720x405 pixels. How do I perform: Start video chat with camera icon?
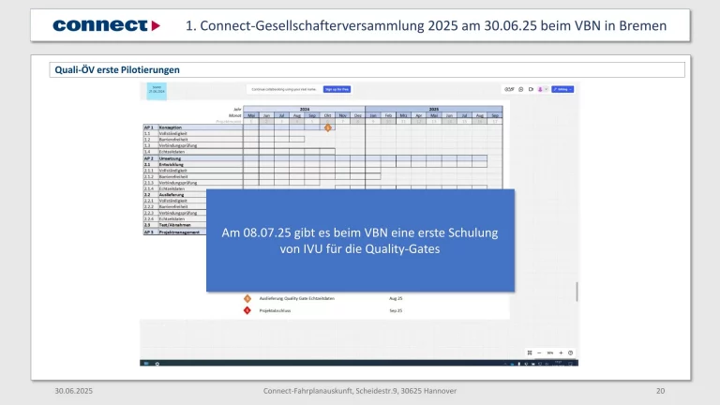(531, 89)
